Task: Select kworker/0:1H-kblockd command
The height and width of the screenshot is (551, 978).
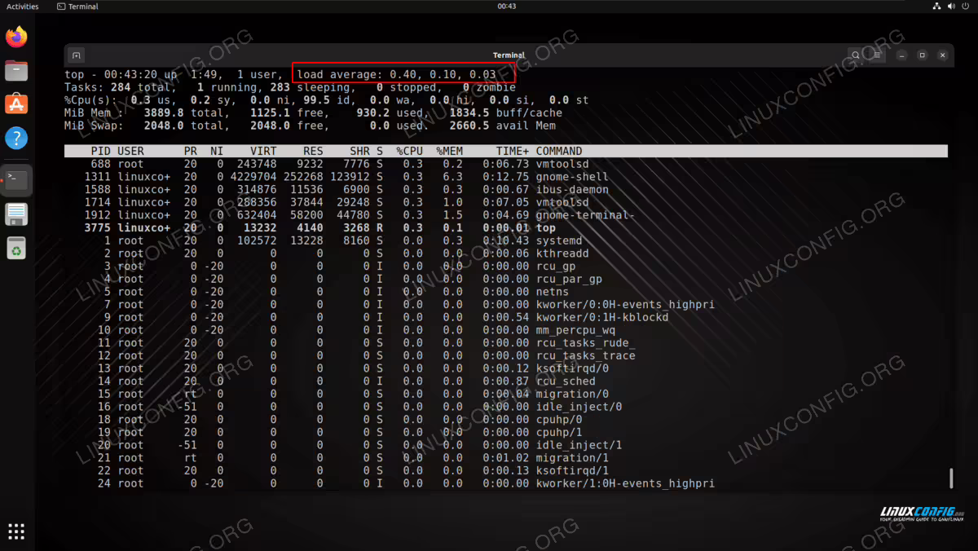Action: (602, 317)
